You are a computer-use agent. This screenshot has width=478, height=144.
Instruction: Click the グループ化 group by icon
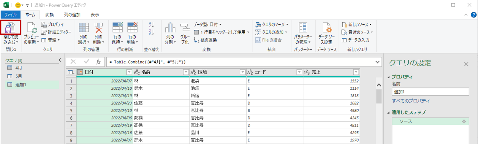click(185, 28)
